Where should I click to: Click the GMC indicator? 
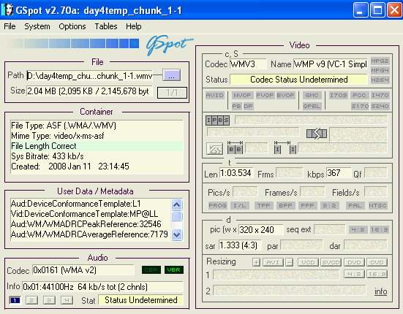coord(312,96)
